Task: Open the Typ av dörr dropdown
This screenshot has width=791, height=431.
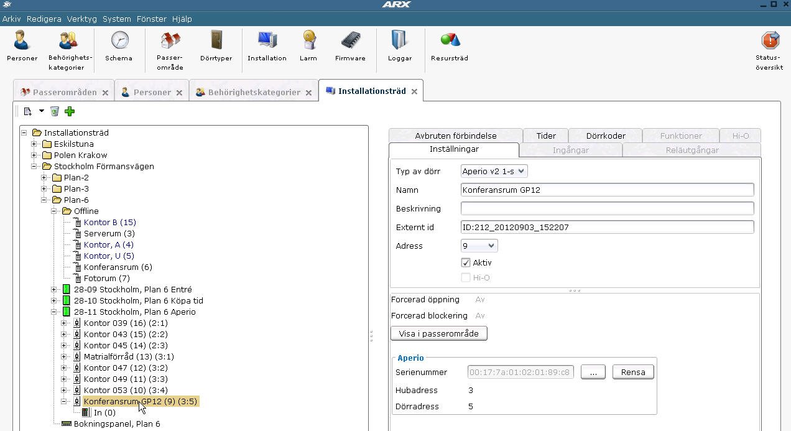Action: [x=493, y=170]
